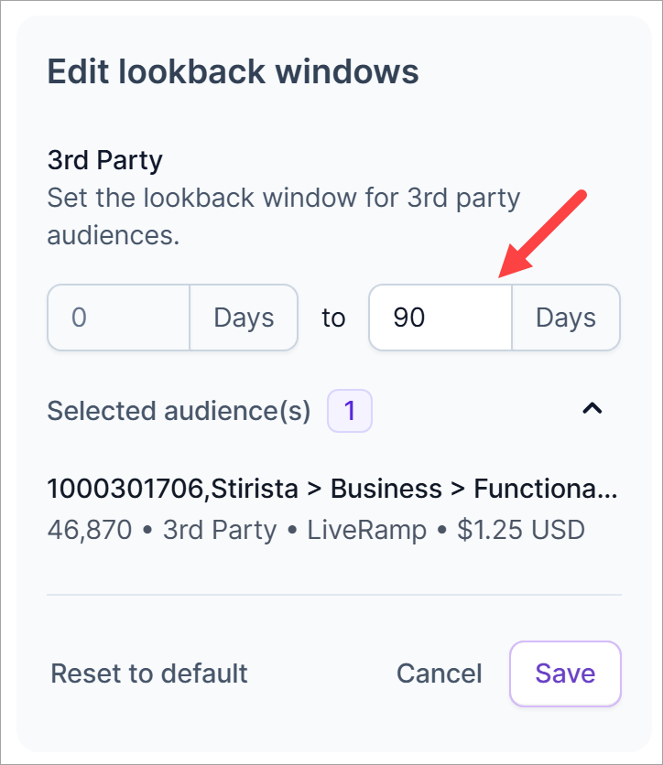Screen dimensions: 663x765
Task: Focus the end lookback field showing 90
Action: tap(440, 318)
